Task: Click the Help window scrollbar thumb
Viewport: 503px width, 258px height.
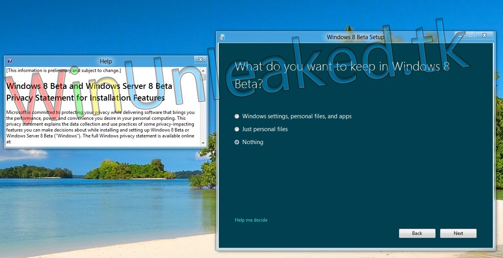Action: click(x=203, y=78)
